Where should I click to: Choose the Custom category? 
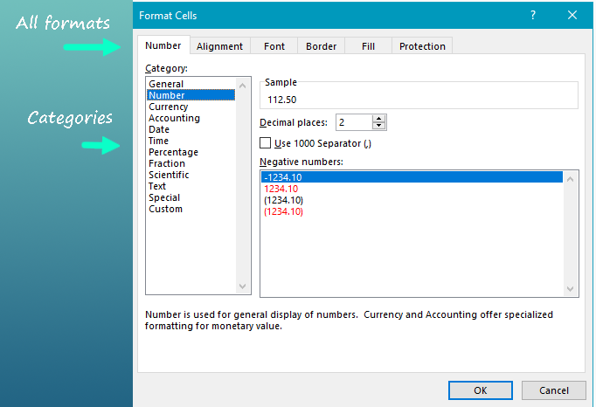click(x=191, y=209)
